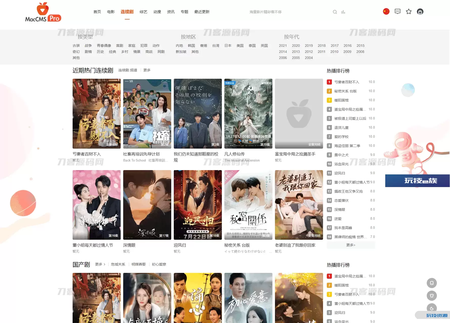Open the placeholder poster for 鉴宝局中局之捡漏圣手
The height and width of the screenshot is (323, 450).
pyautogui.click(x=299, y=114)
